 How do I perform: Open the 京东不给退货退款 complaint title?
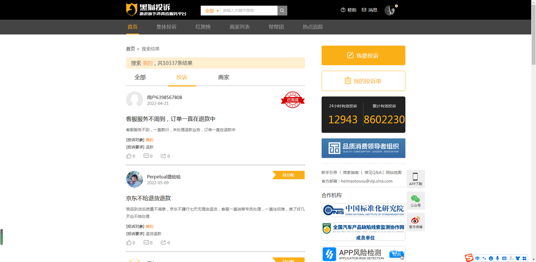point(148,198)
